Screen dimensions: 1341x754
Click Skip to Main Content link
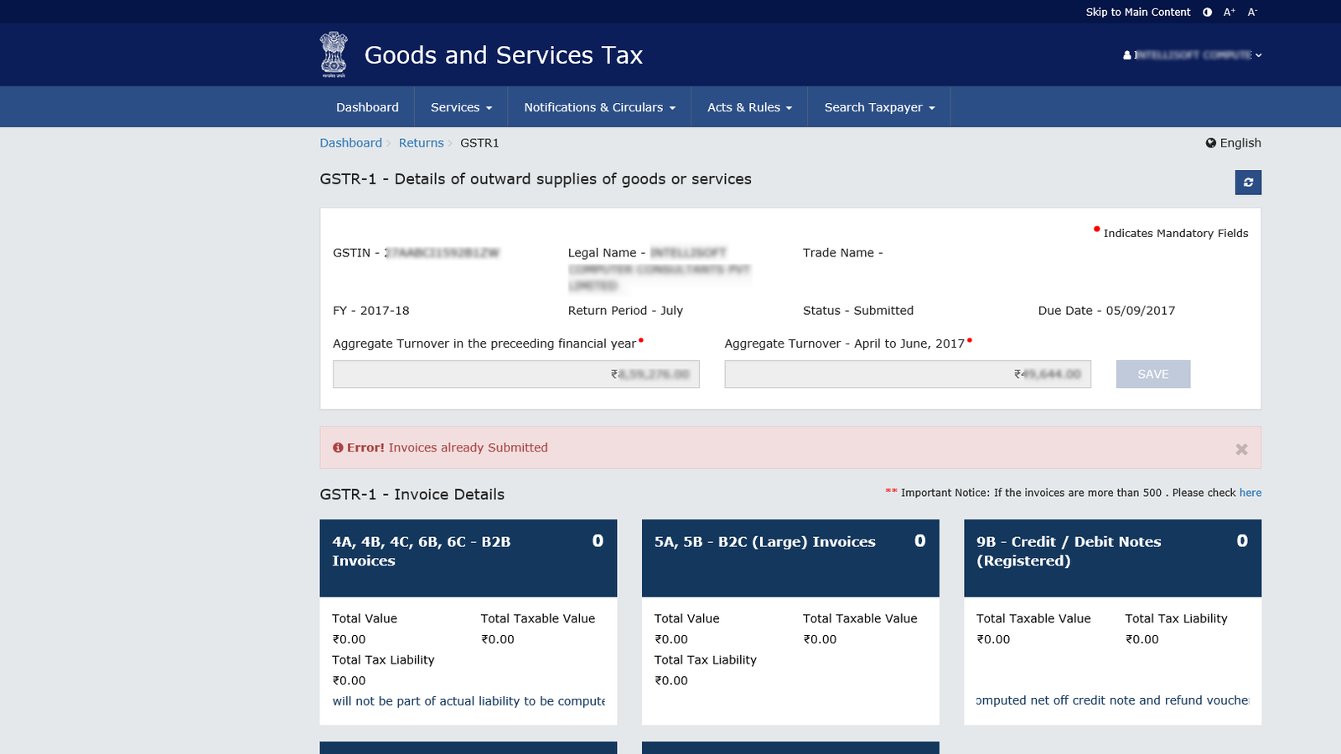[x=1137, y=12]
